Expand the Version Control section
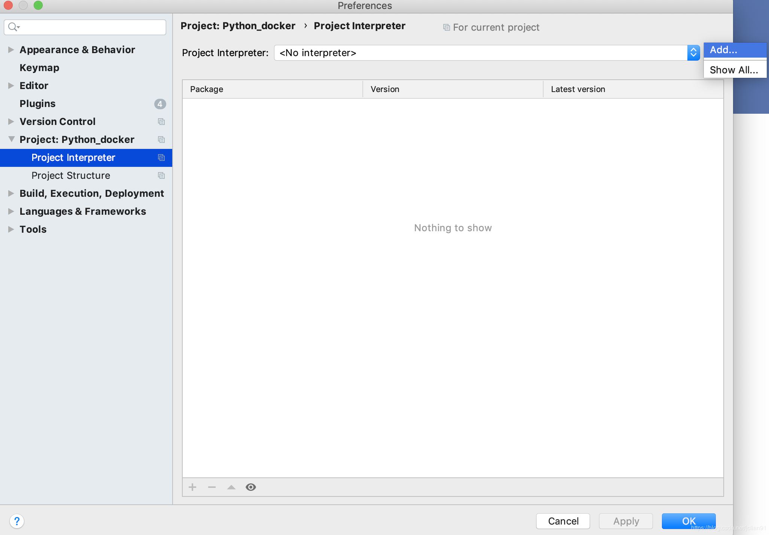The width and height of the screenshot is (769, 535). (x=11, y=121)
